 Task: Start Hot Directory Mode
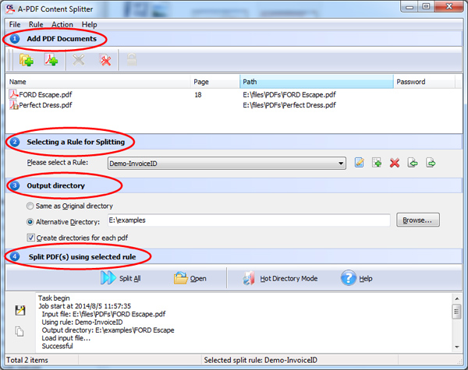point(280,278)
